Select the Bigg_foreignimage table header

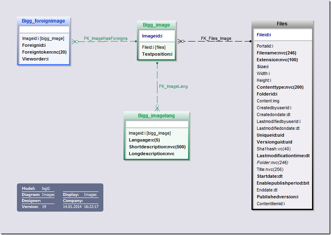[x=44, y=21]
